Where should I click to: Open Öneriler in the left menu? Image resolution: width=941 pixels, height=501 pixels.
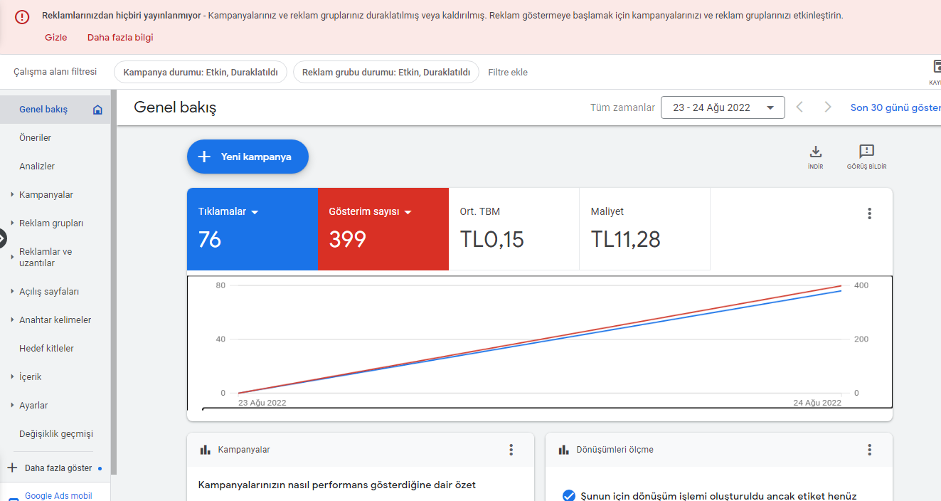(x=36, y=138)
